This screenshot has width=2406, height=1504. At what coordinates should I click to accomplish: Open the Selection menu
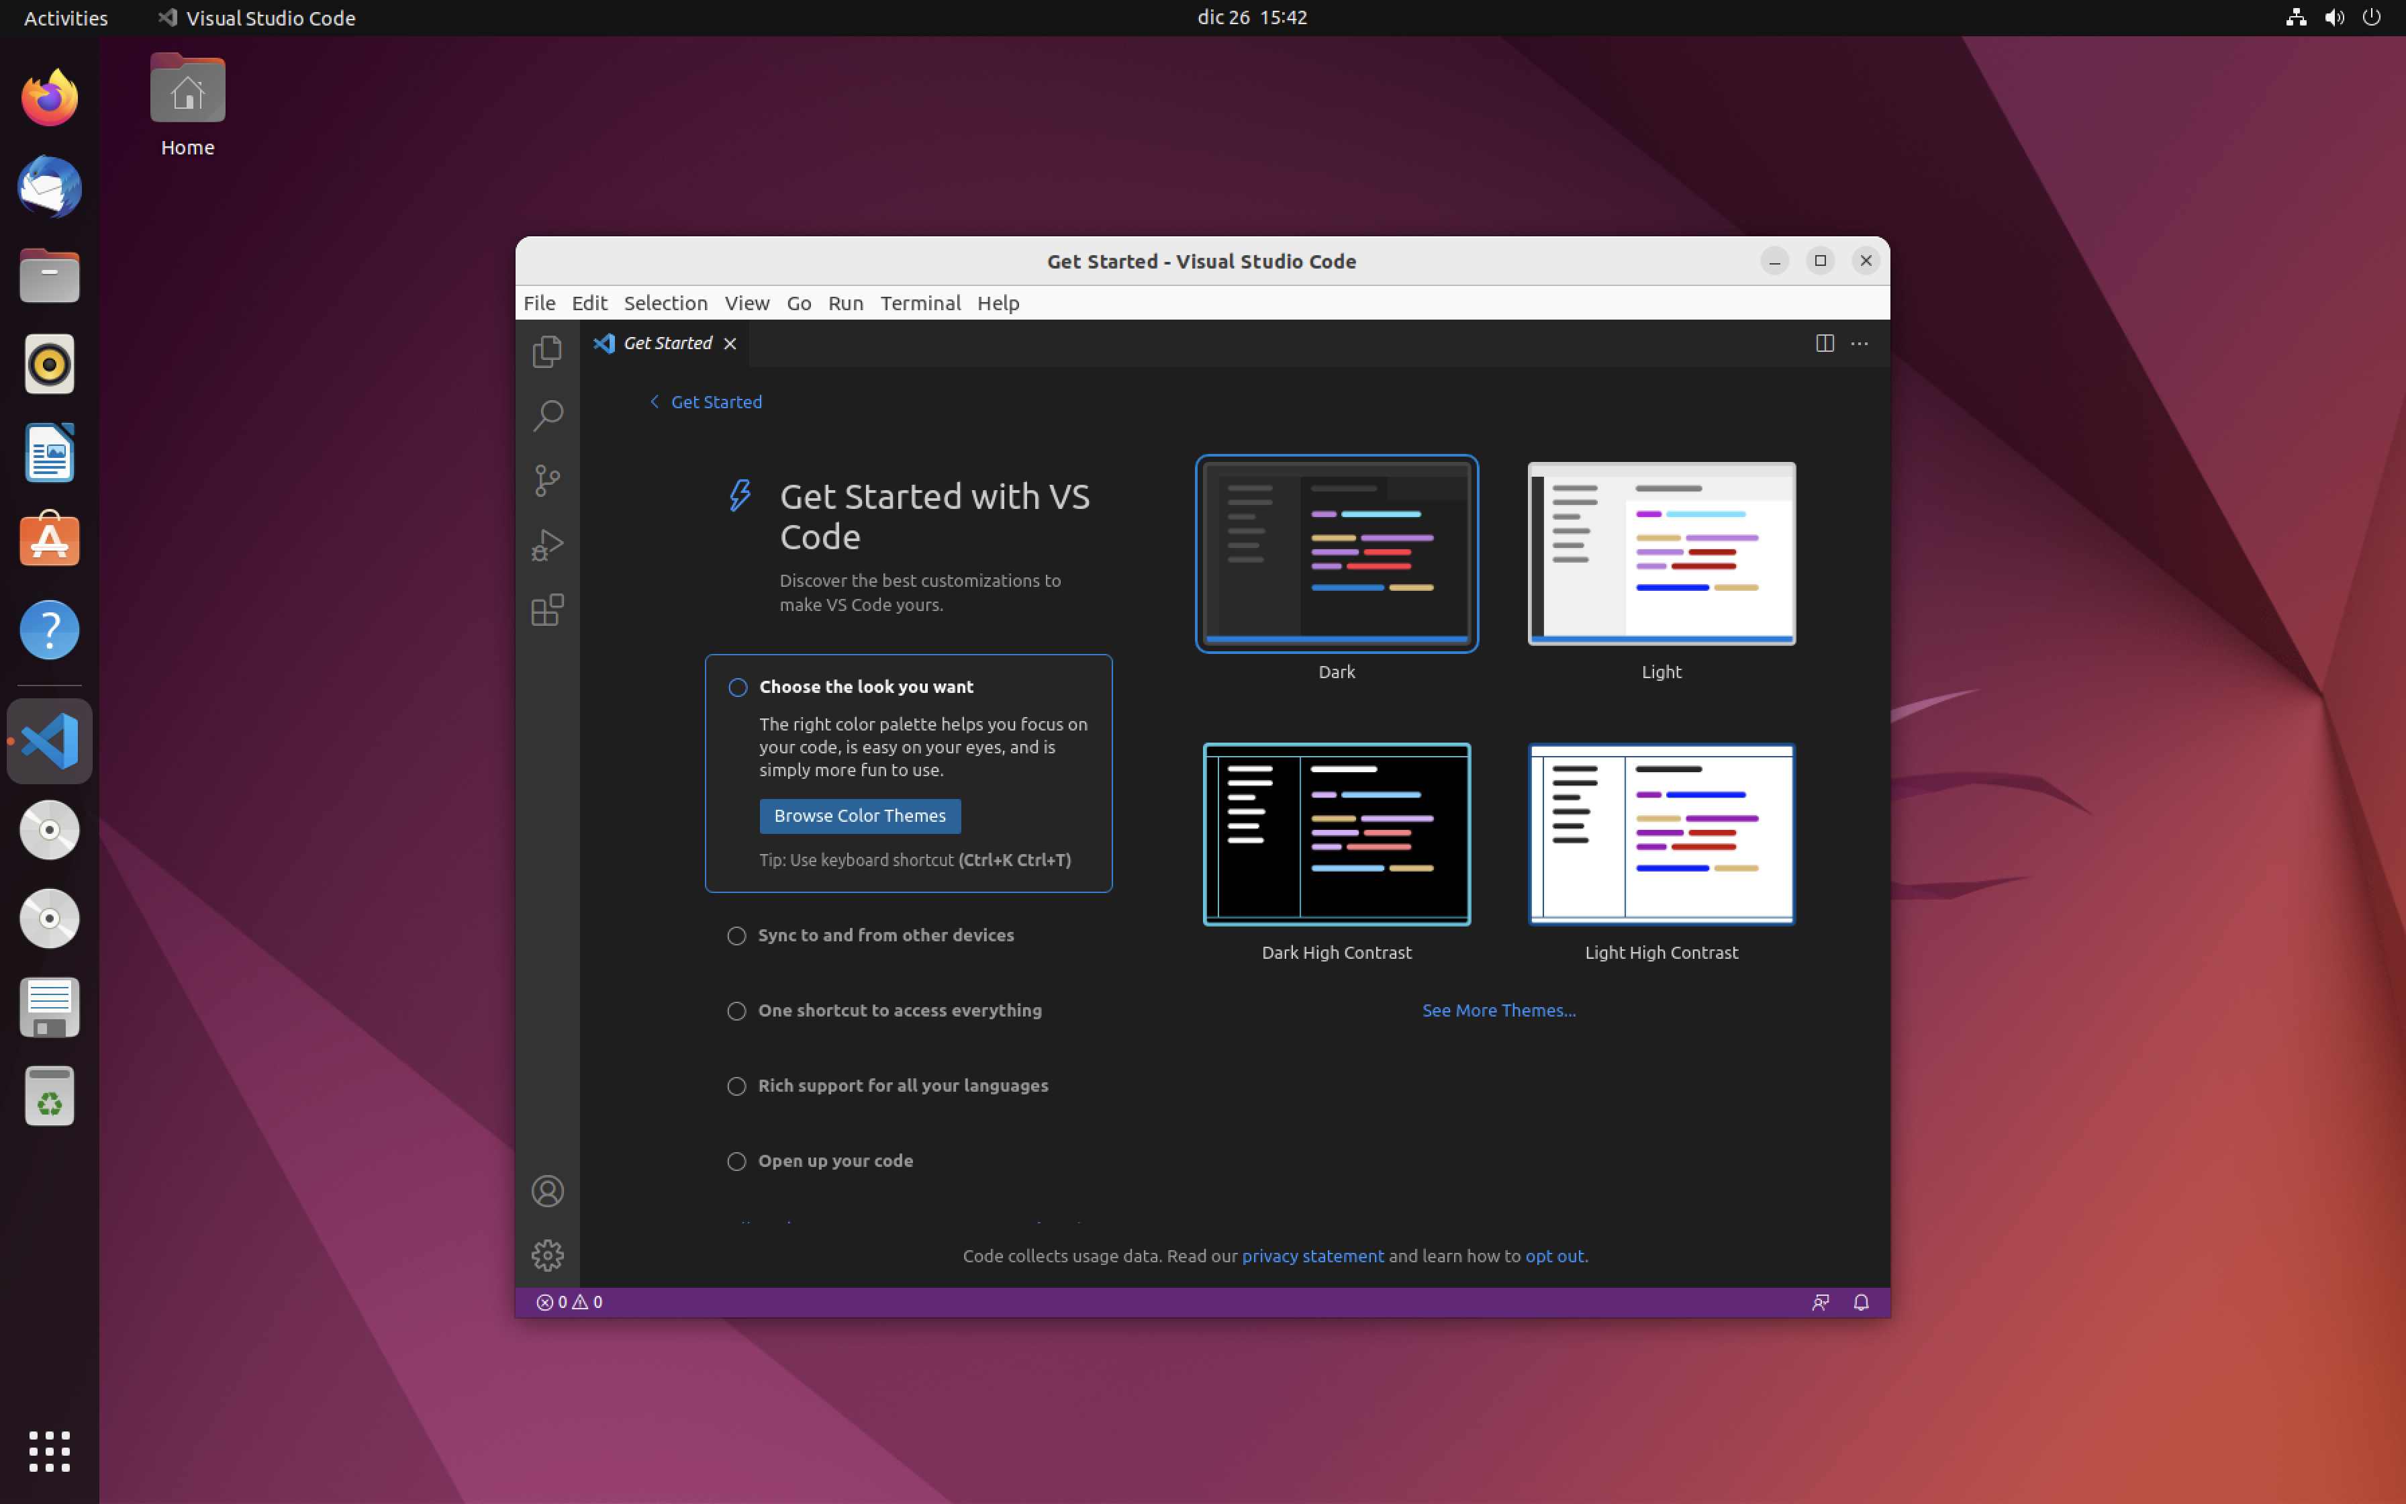pyautogui.click(x=665, y=303)
